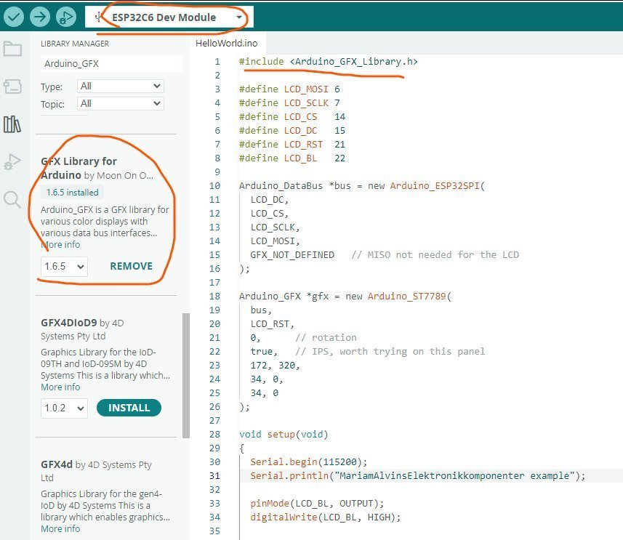Click the Arduino_GFX library search field
Viewport: 623px width, 540px height.
110,63
